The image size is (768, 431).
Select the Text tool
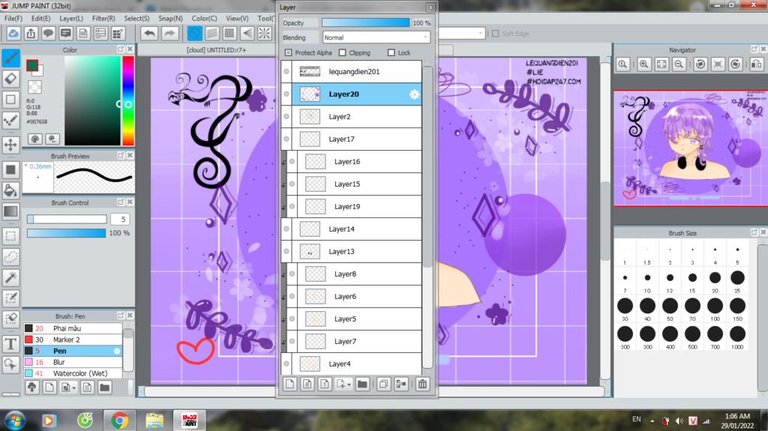10,344
